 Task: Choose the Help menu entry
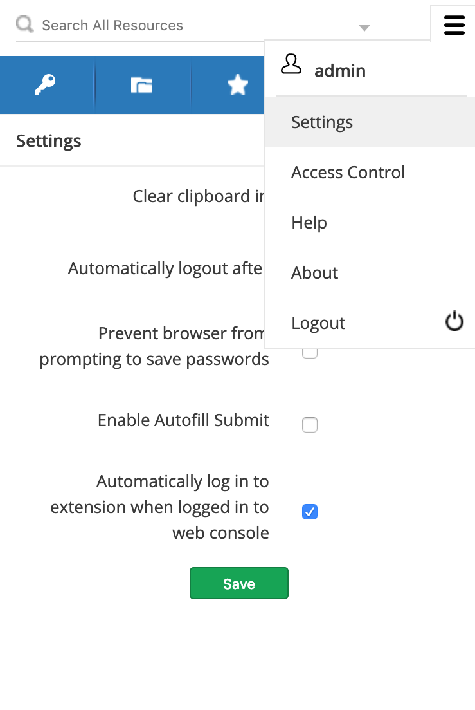click(x=309, y=223)
